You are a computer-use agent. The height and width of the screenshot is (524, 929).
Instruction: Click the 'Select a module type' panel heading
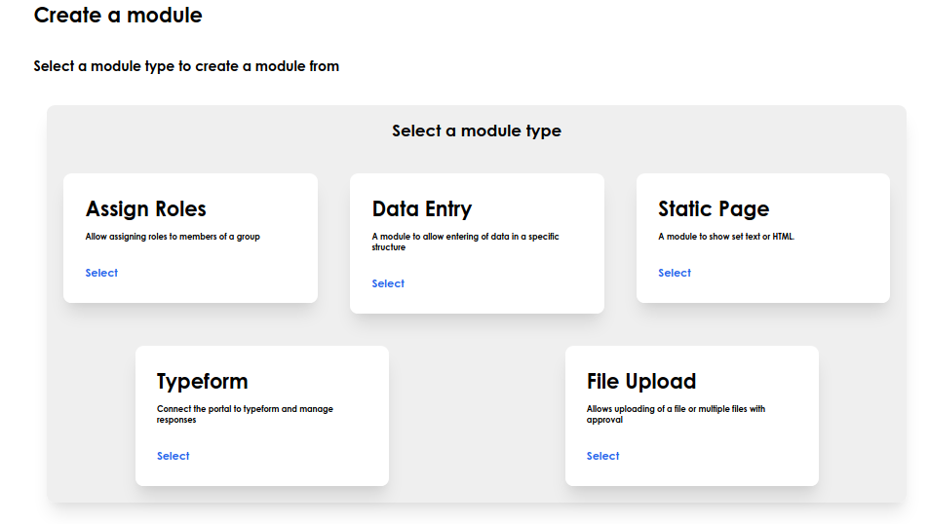point(477,131)
